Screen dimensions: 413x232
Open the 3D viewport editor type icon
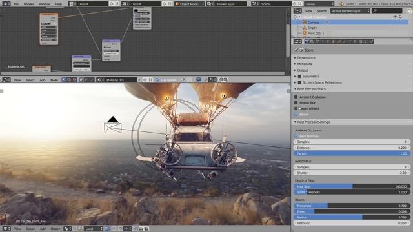pyautogui.click(x=6, y=229)
